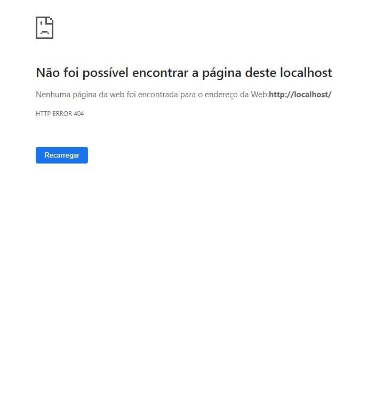Viewport: 384px width, 412px height.
Task: Click the frowning mouth of the page icon
Action: [x=45, y=32]
